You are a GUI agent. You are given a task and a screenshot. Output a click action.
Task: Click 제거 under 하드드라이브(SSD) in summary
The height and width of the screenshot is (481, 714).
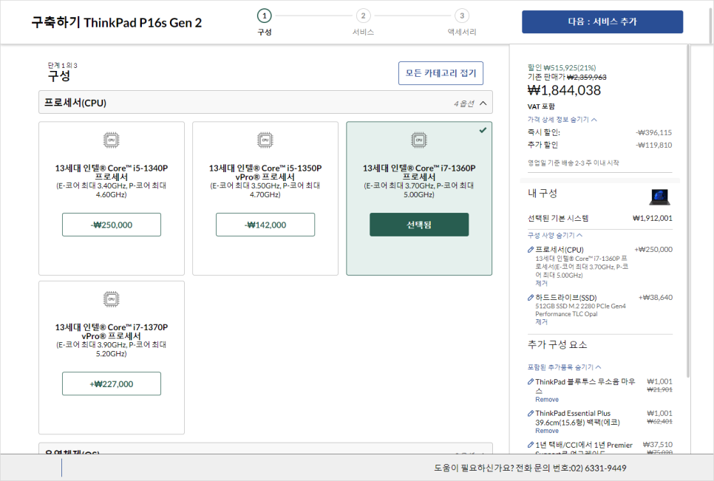542,321
